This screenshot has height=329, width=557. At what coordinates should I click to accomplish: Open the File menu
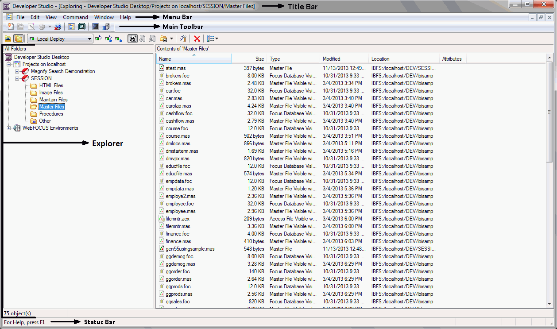pos(20,17)
